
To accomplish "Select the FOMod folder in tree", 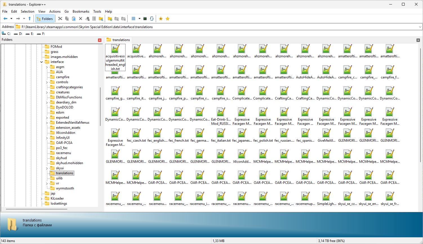I will click(x=56, y=47).
